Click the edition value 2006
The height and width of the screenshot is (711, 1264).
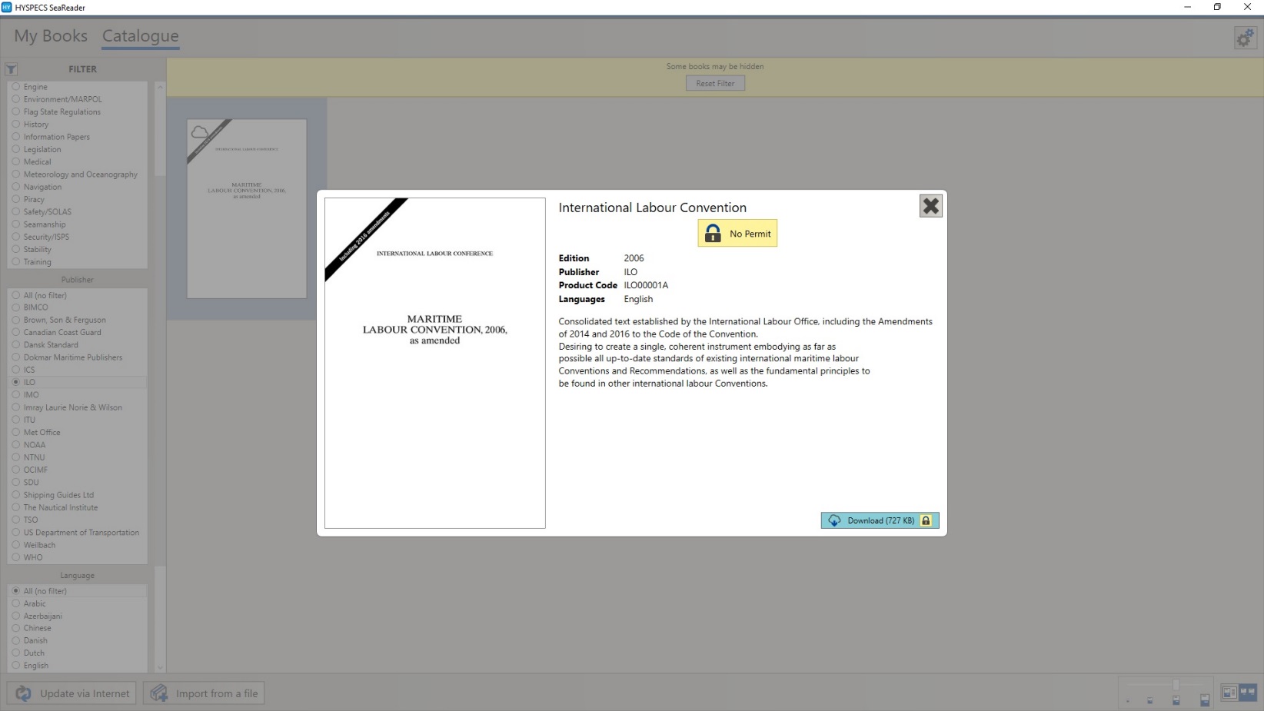634,258
